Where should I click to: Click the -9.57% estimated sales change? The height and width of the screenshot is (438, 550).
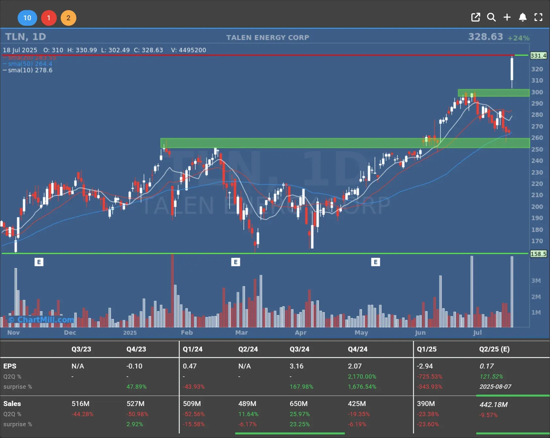[x=488, y=415]
